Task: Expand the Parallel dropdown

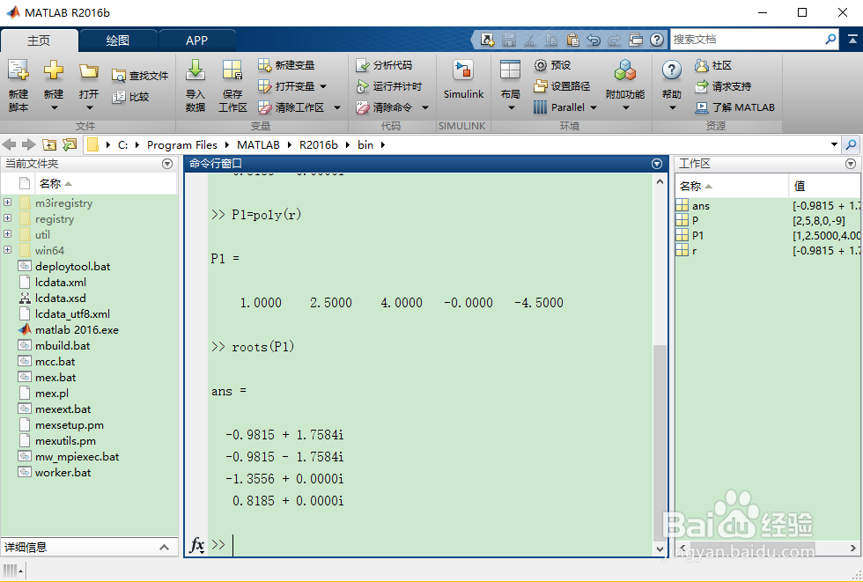Action: pyautogui.click(x=594, y=107)
